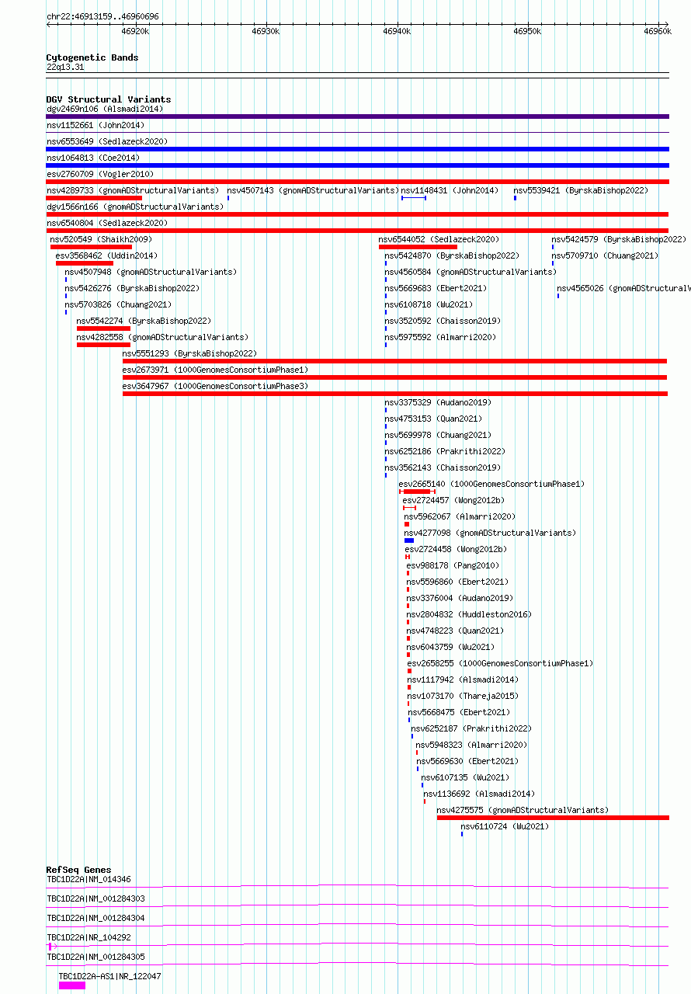Click label nsv1136692 (Alsmadi2014)
Viewport: 691px width, 994px height.
pos(479,794)
